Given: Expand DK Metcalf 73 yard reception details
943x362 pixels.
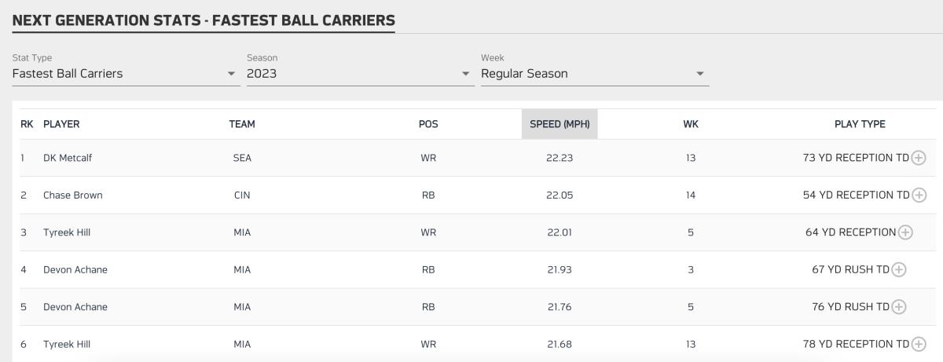Looking at the screenshot, I should (x=918, y=158).
